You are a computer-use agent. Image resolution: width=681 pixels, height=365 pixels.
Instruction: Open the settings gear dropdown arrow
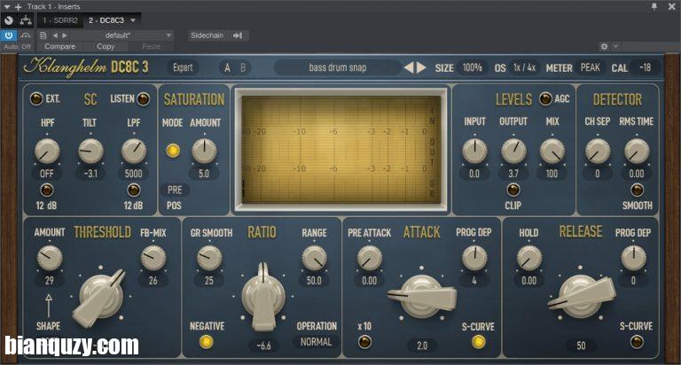pyautogui.click(x=615, y=46)
